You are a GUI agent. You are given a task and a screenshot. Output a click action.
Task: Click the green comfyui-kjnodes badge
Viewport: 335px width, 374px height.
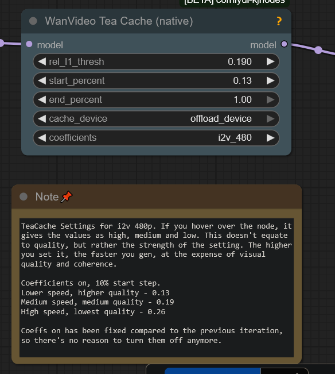234,2
